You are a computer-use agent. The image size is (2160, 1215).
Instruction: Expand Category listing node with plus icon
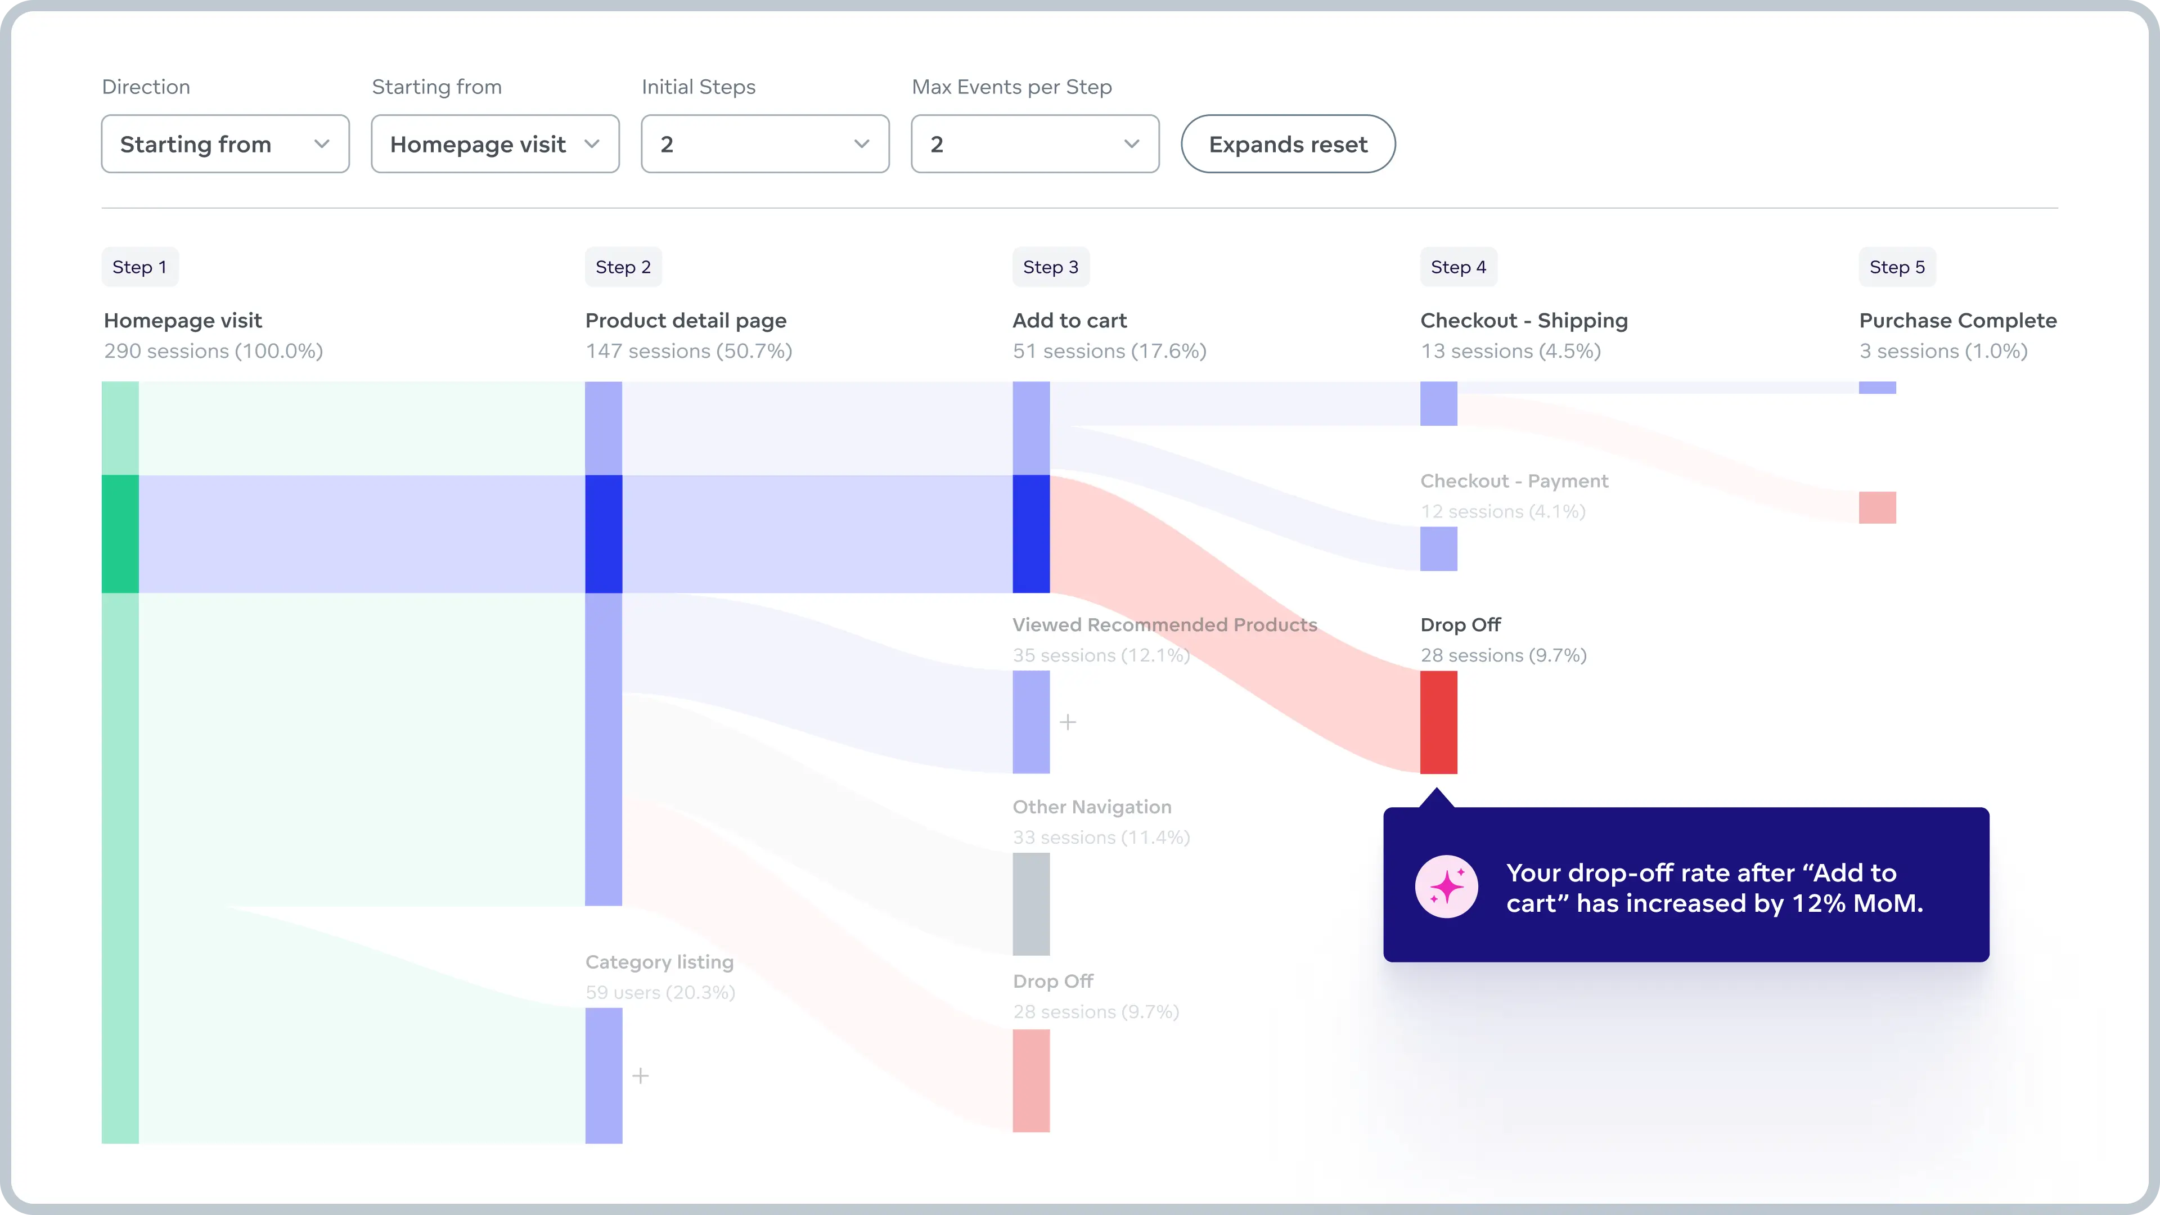click(641, 1075)
